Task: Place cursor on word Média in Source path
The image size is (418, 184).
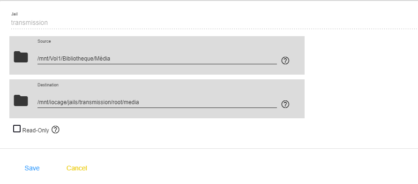Action: tap(103, 59)
